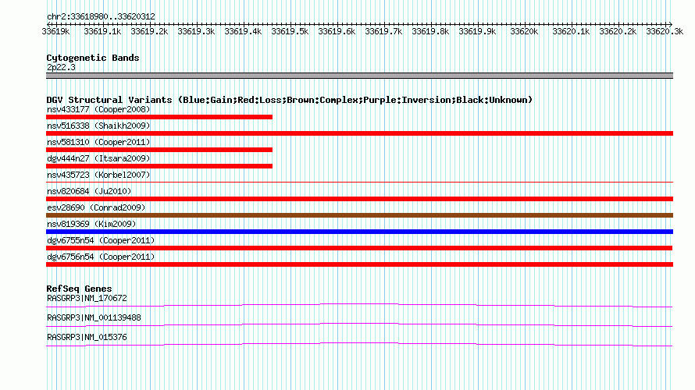The image size is (695, 390).
Task: Open variant dgv6755n54 (Cooper2011) label
Action: (x=101, y=240)
